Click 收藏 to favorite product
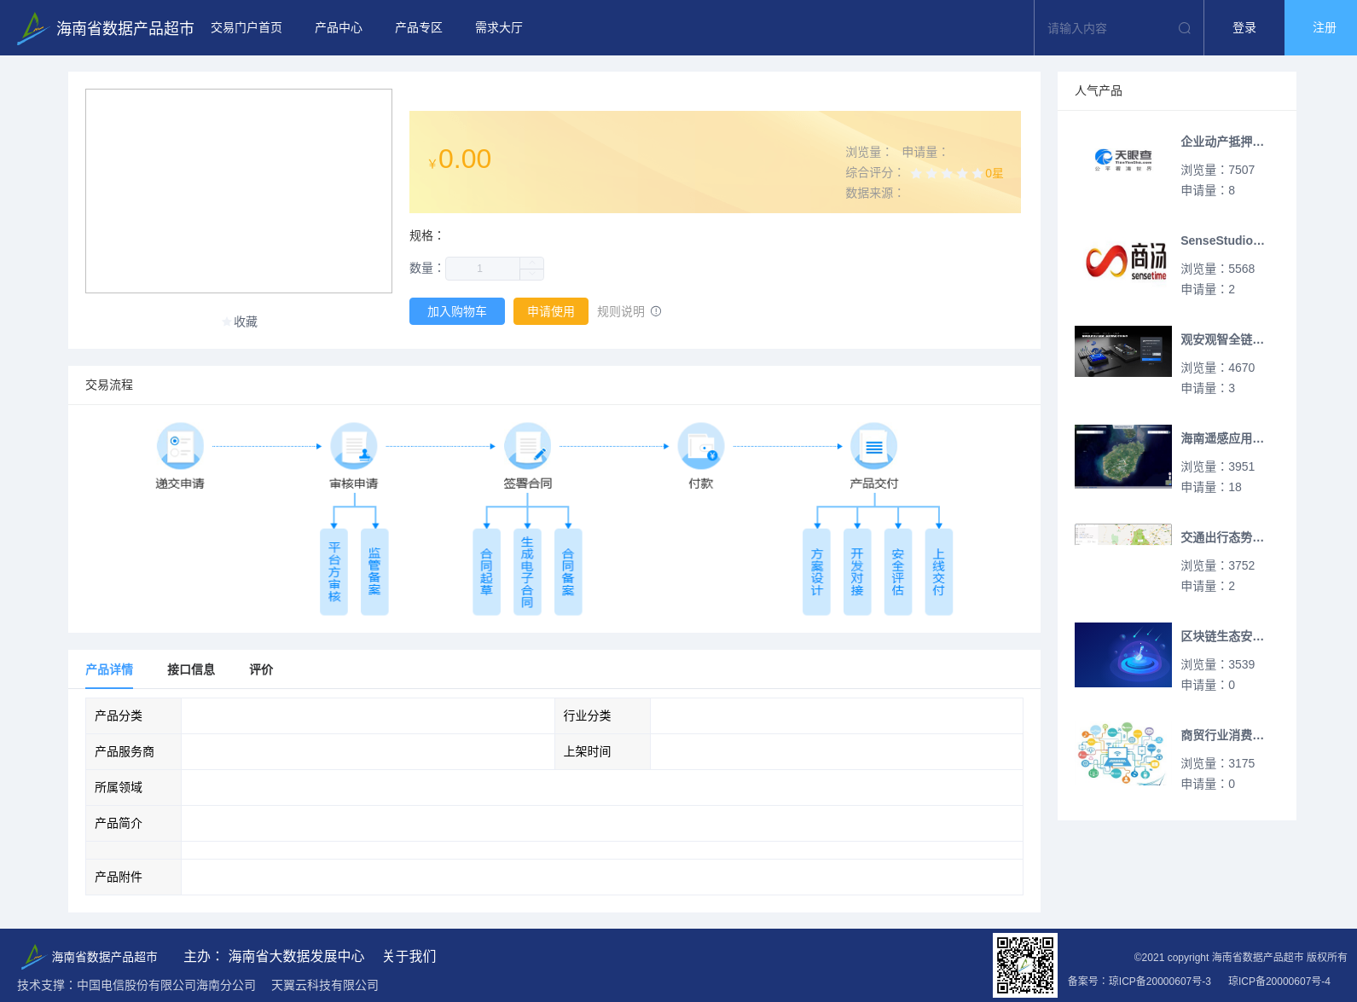The image size is (1357, 1002). [246, 321]
